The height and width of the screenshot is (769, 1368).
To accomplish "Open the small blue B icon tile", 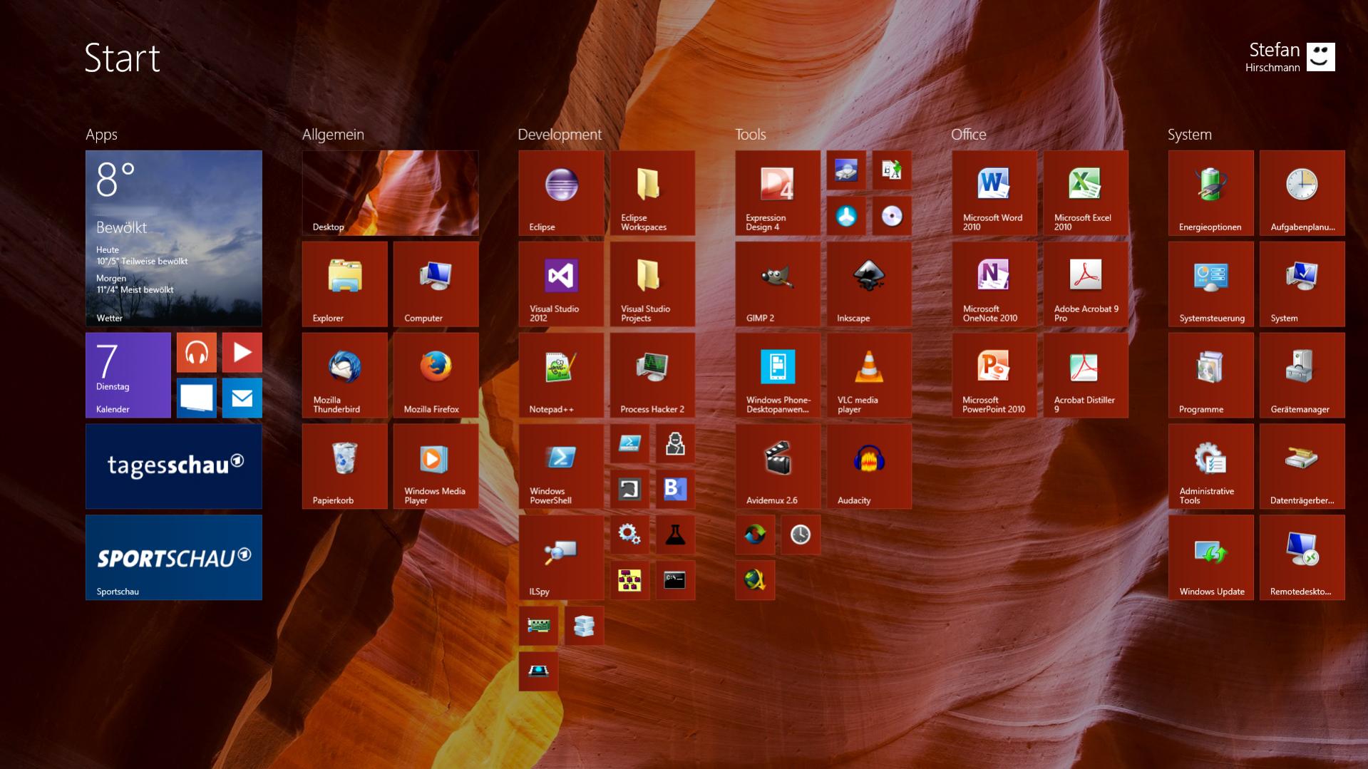I will [x=675, y=489].
